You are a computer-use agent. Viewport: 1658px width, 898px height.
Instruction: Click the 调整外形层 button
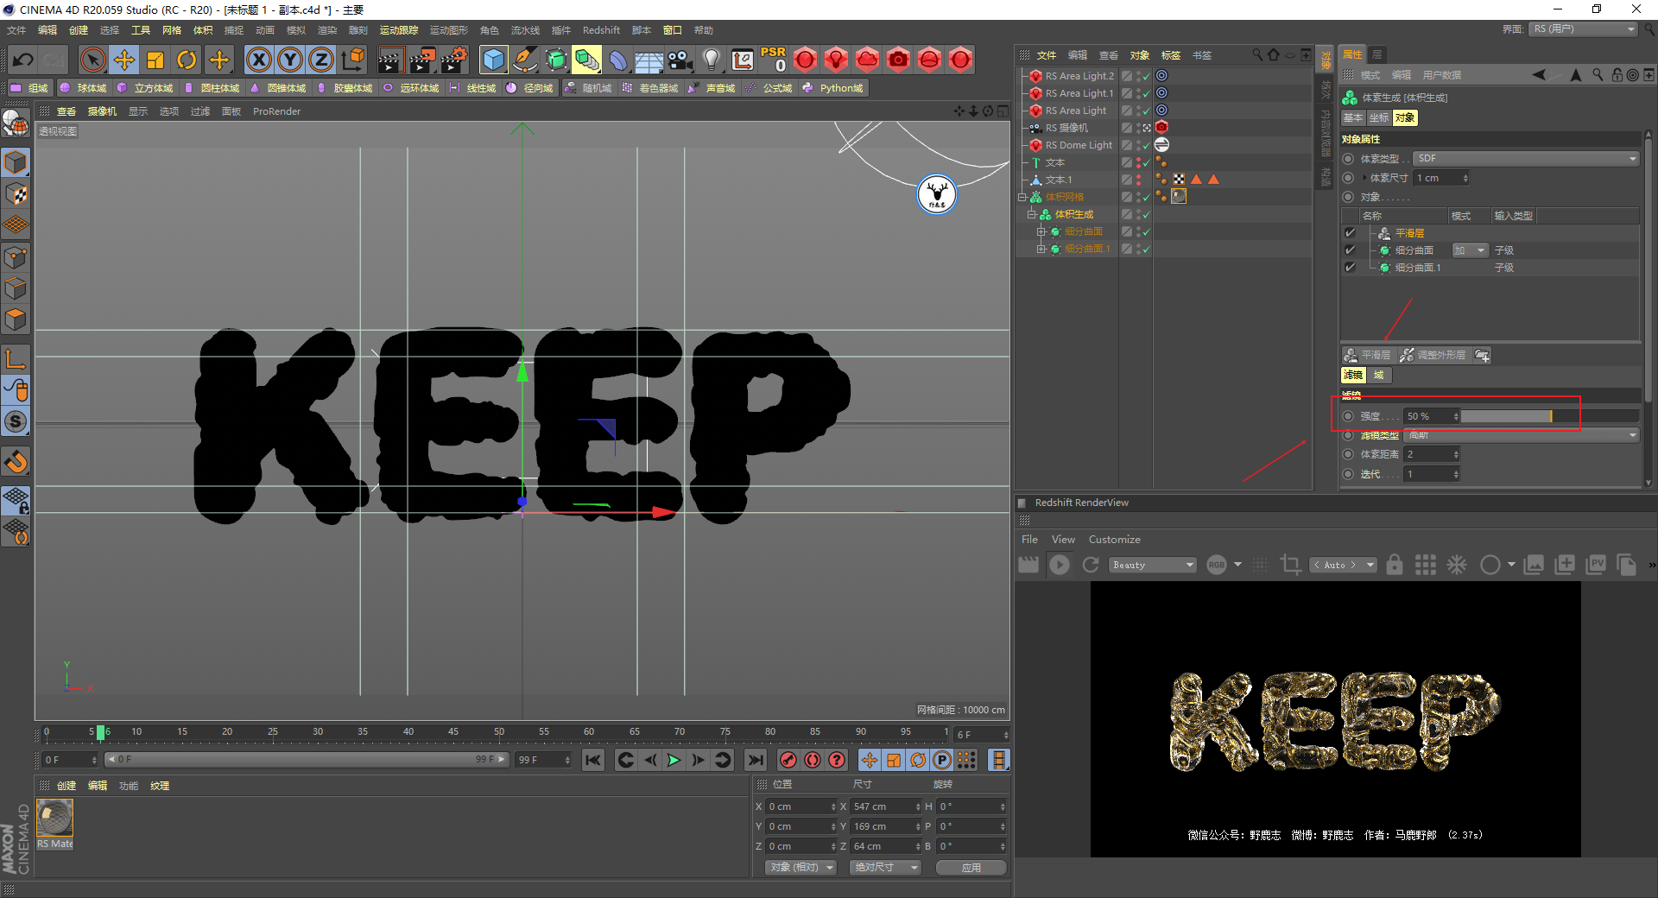(x=1433, y=355)
